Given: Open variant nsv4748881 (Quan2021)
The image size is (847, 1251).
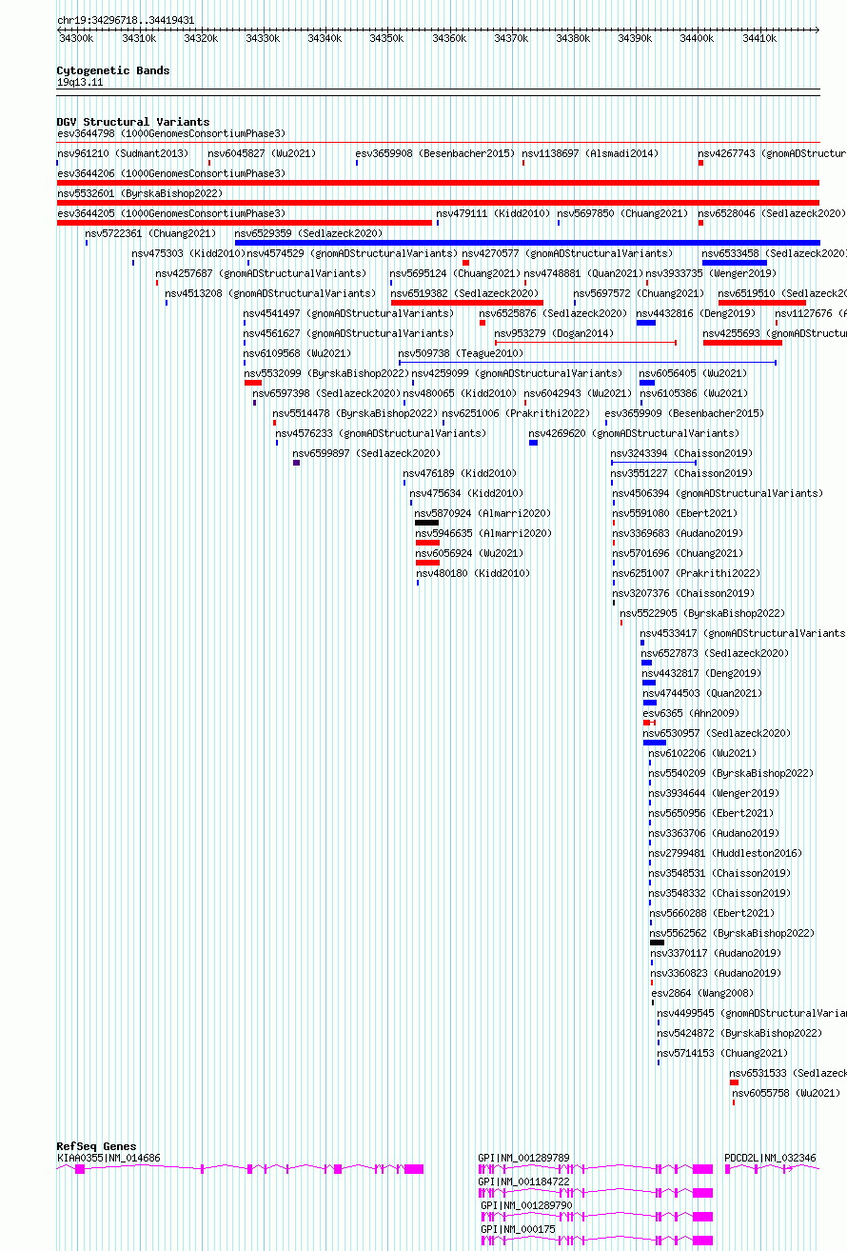Looking at the screenshot, I should click(582, 274).
